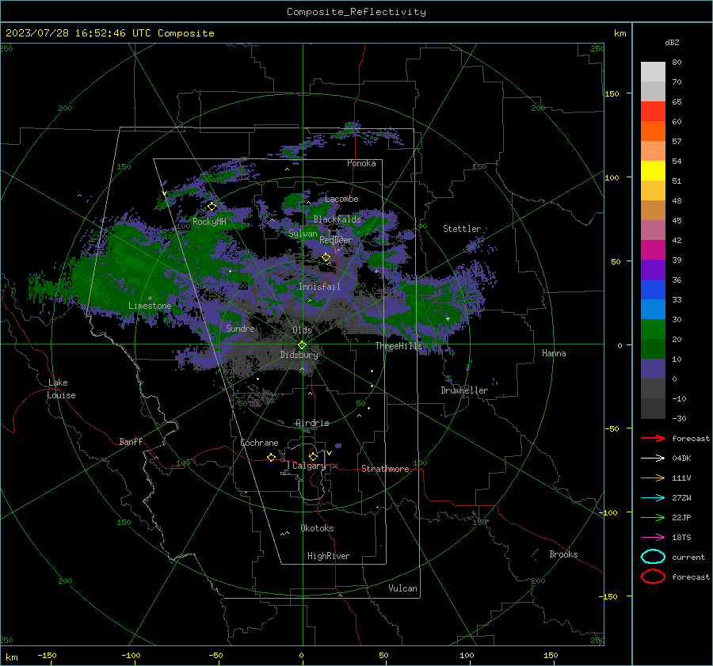This screenshot has height=666, width=713.
Task: Click the RedDeer city label
Action: 336,240
